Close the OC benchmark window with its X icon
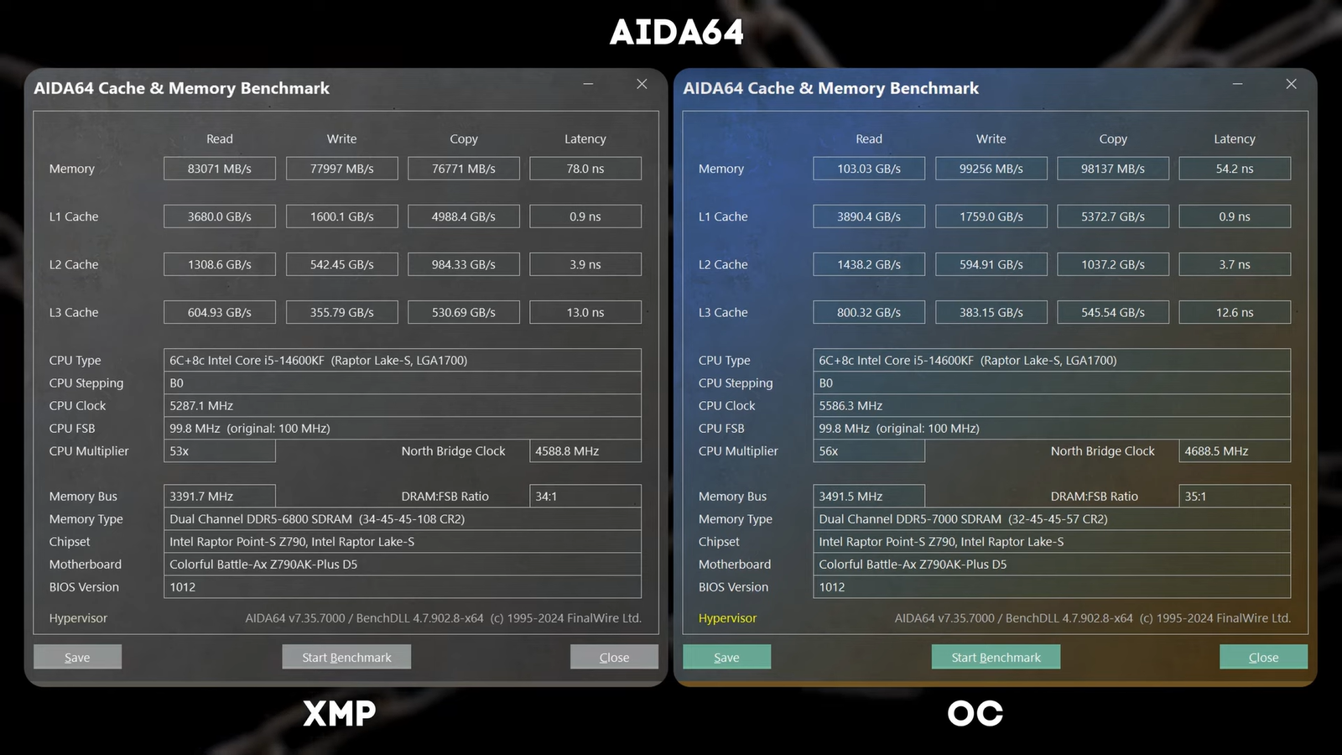 [1291, 84]
